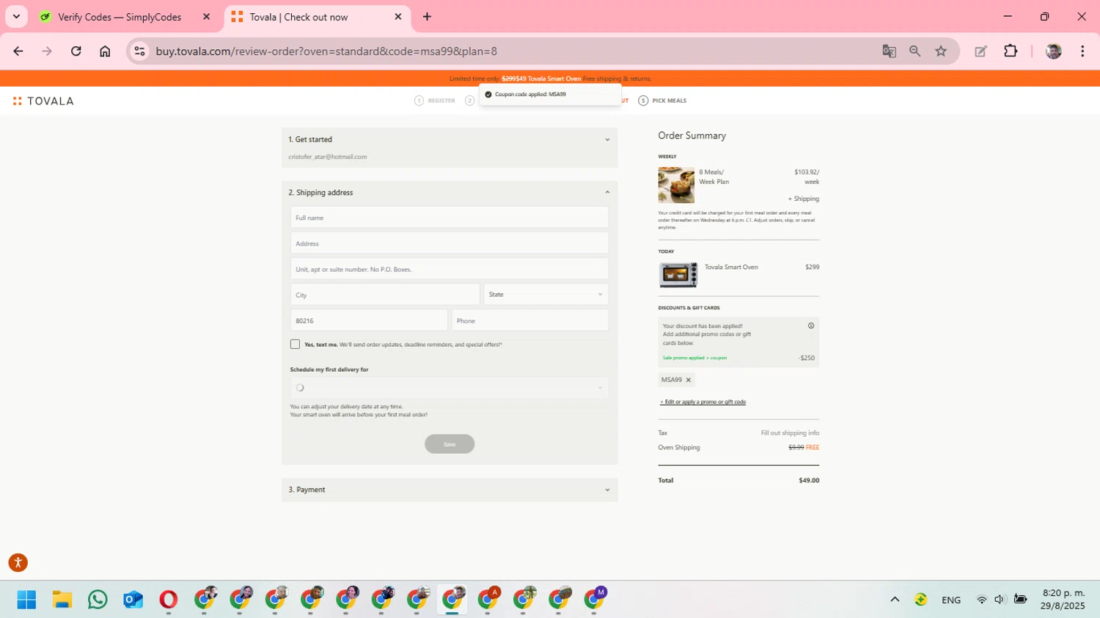Viewport: 1100px width, 618px height.
Task: Click the 8 Meals plan thumbnail
Action: pos(676,185)
